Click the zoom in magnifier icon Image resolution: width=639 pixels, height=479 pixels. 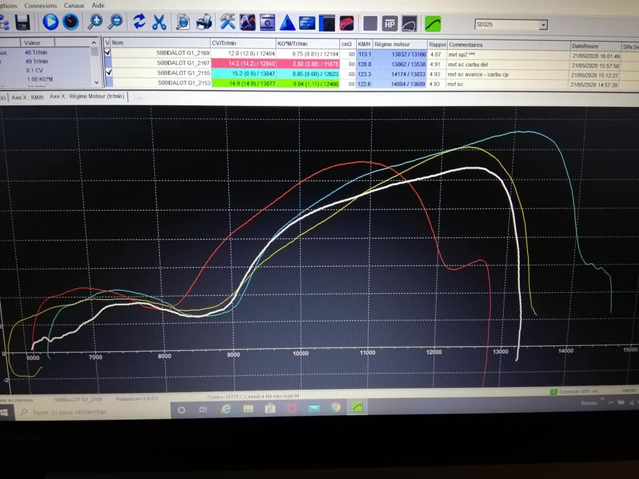click(95, 22)
